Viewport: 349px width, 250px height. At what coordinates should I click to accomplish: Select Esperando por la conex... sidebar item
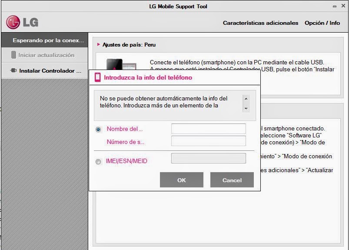pos(44,40)
